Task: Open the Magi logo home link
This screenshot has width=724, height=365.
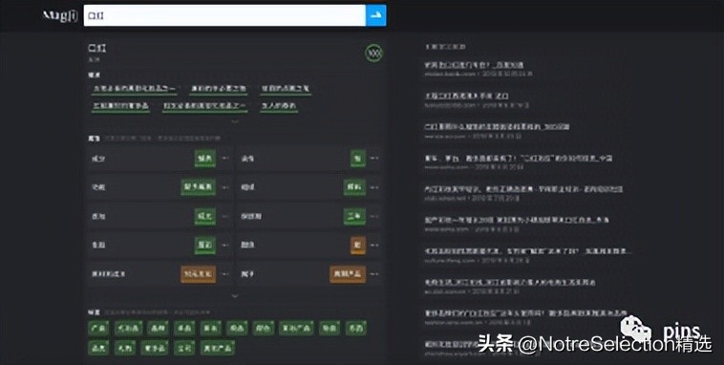Action: [x=60, y=16]
